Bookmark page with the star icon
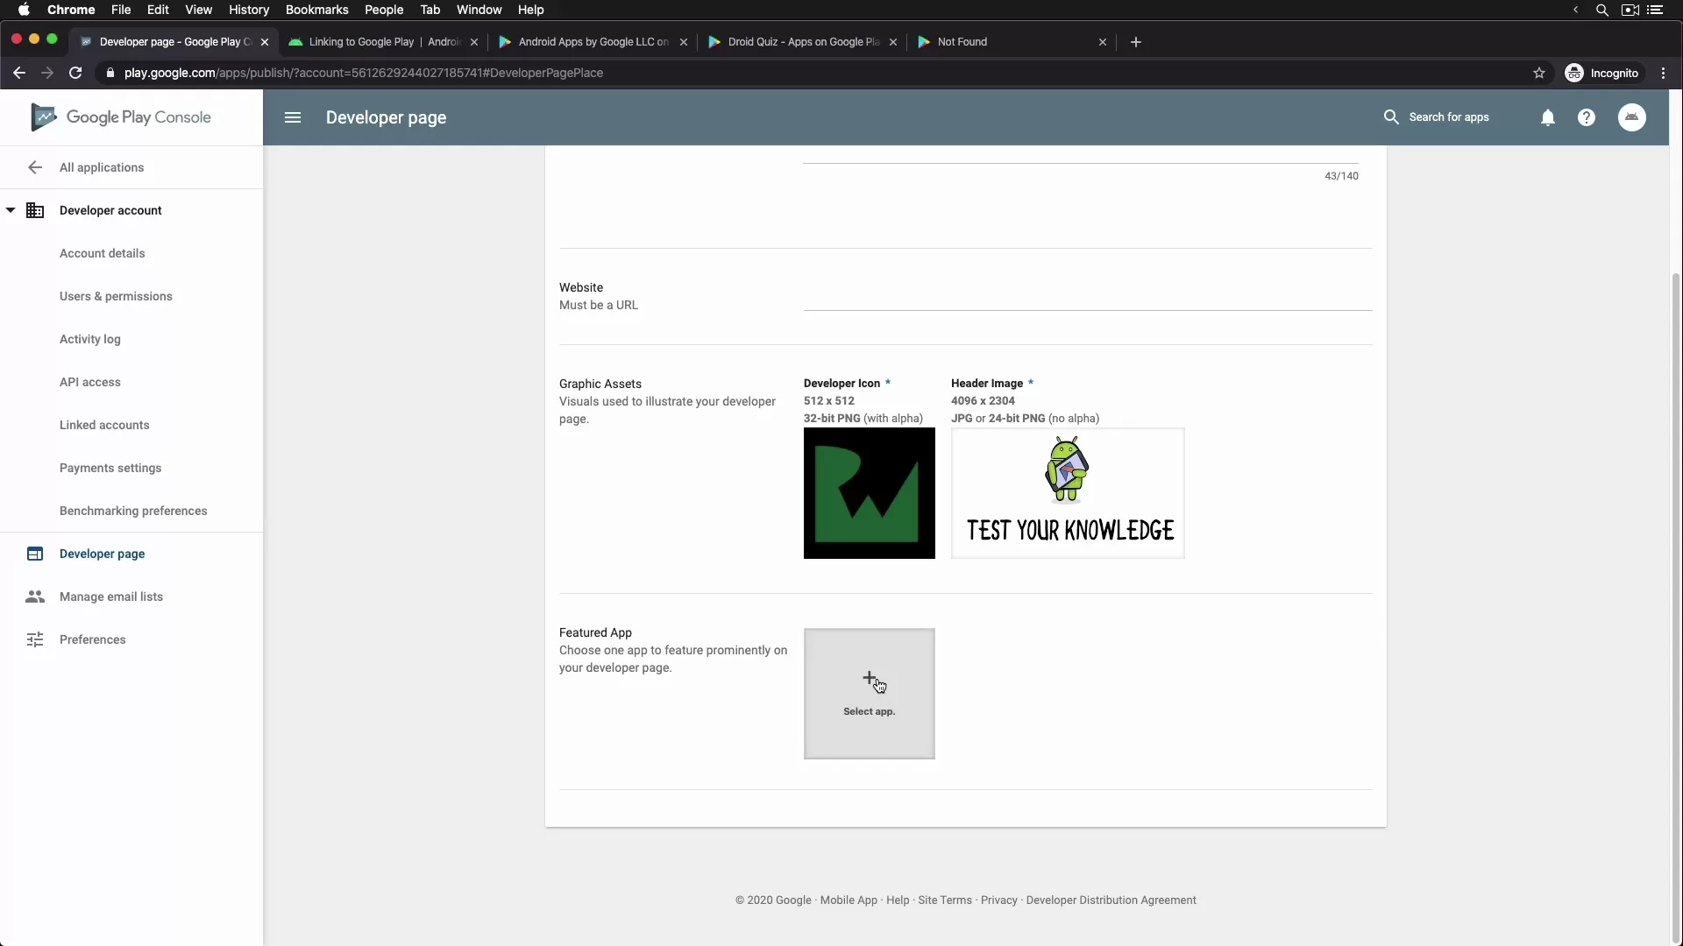 coord(1539,73)
